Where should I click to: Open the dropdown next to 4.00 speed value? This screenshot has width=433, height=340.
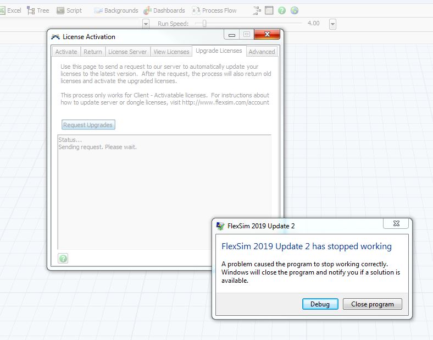[x=333, y=24]
